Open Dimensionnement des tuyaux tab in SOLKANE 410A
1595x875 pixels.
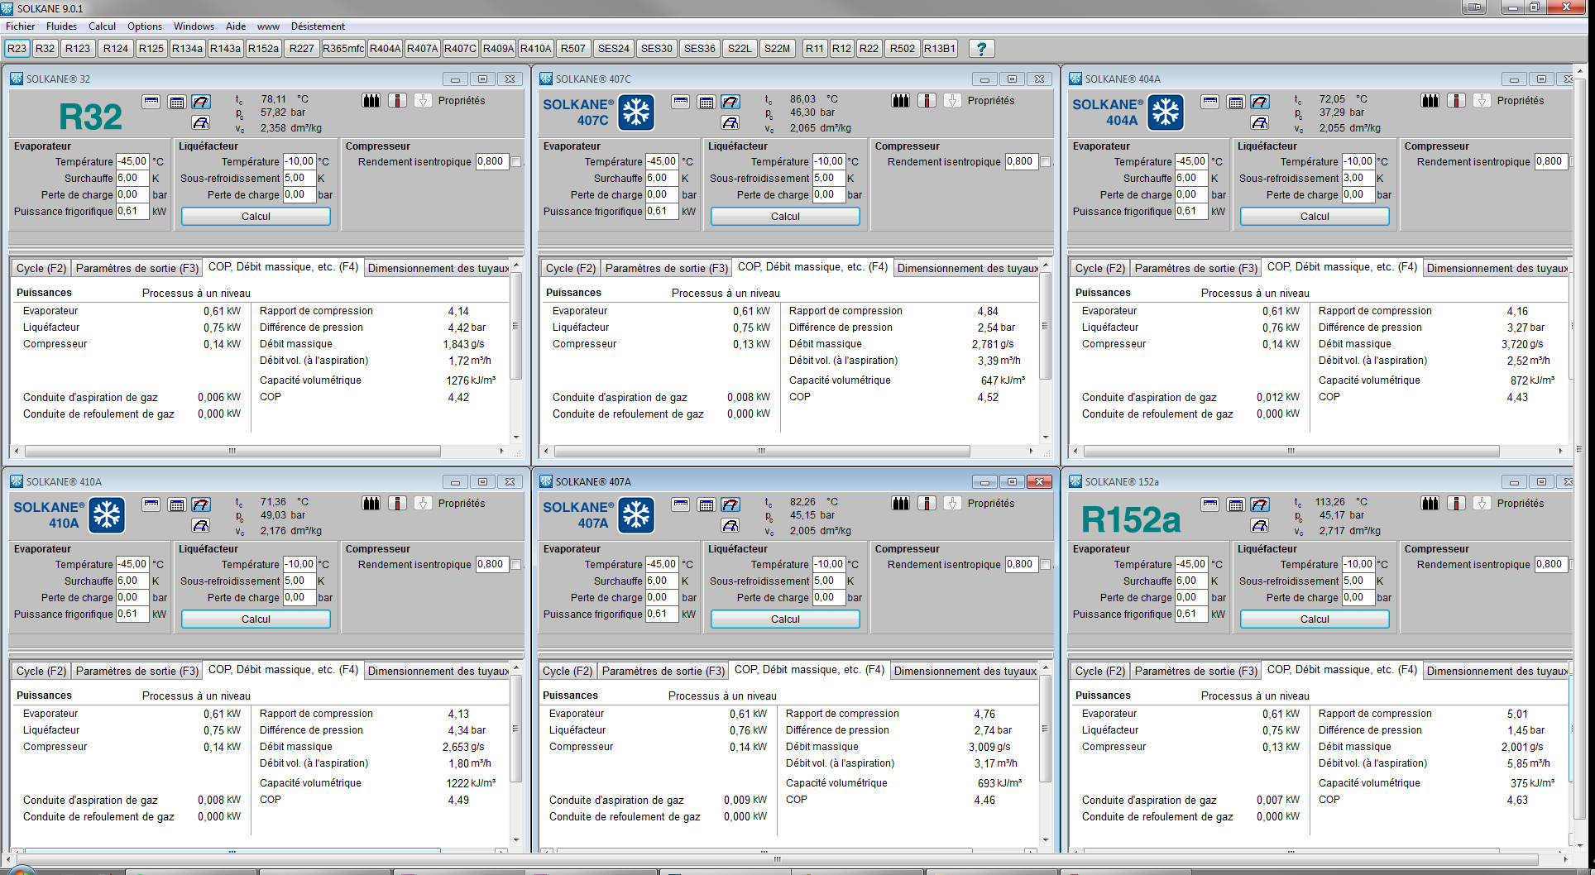coord(438,671)
